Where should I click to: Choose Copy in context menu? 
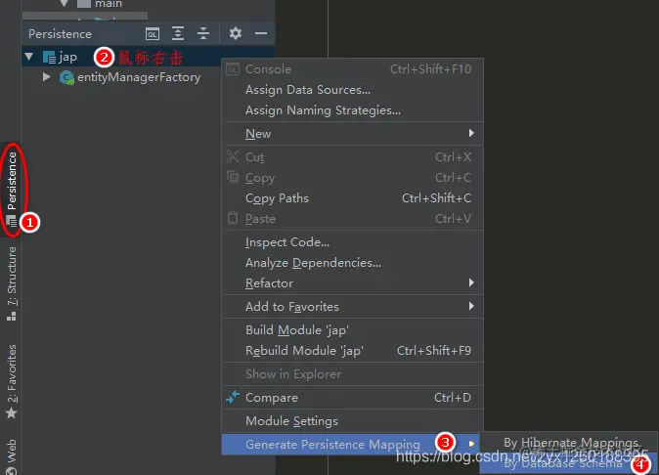(x=353, y=177)
